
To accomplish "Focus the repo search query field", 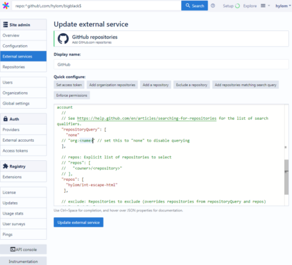I will tap(96, 6).
